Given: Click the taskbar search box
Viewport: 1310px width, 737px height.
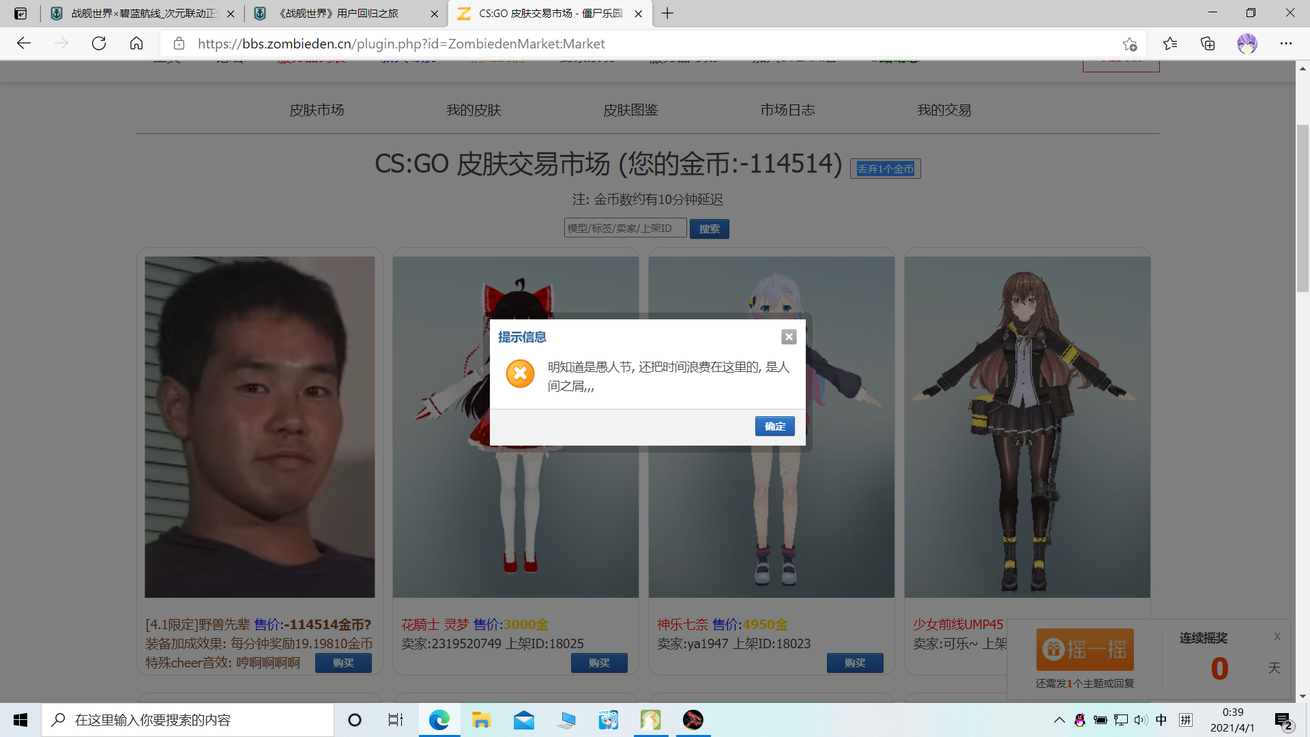Looking at the screenshot, I should pos(188,720).
